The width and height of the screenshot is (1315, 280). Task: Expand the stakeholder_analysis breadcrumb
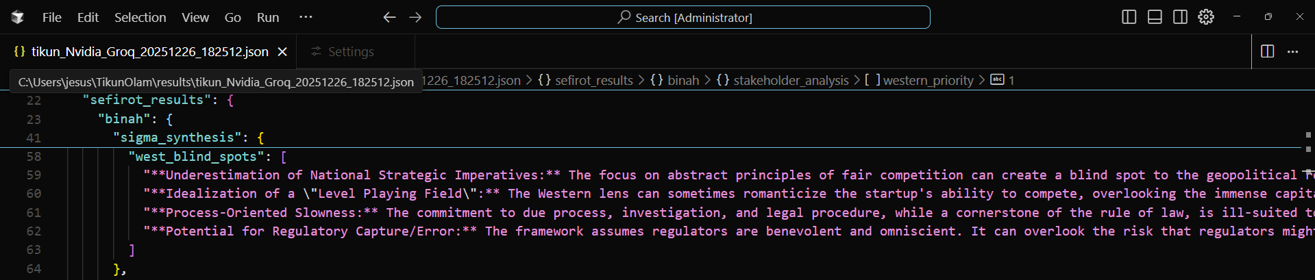pyautogui.click(x=790, y=81)
